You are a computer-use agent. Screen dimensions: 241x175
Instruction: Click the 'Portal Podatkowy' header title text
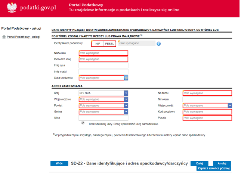coord(86,5)
